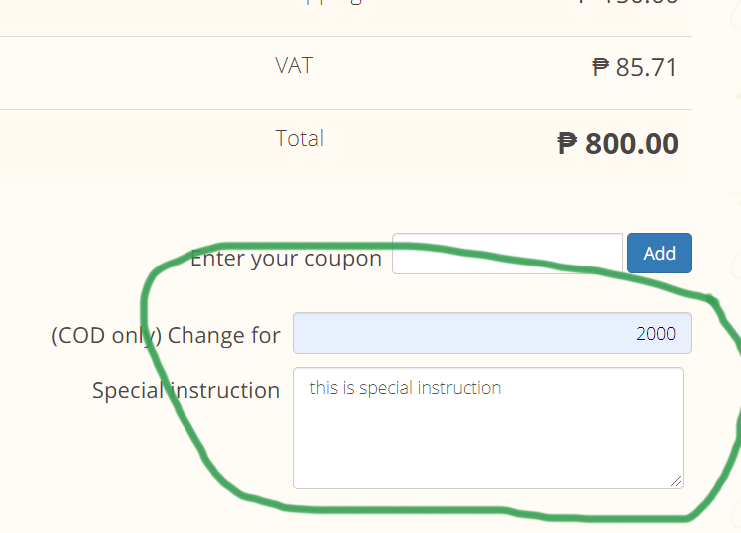The height and width of the screenshot is (533, 741).
Task: Click the peso sign before 800.00
Action: point(567,144)
